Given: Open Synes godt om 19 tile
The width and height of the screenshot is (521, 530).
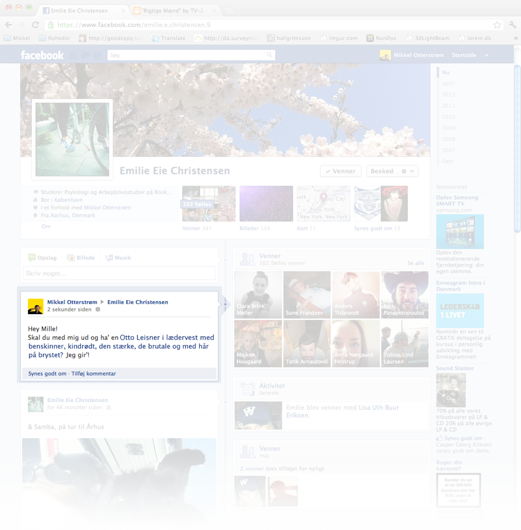Looking at the screenshot, I should point(381,203).
